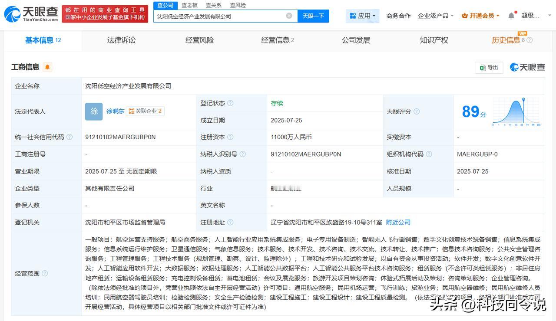Open the 应用 dropdown
Viewport: 556px width, 321px height.
click(x=363, y=16)
